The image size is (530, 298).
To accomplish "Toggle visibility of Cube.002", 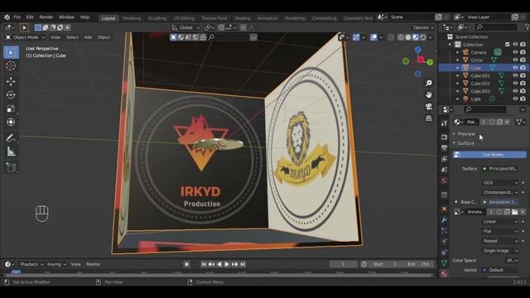I will [515, 84].
